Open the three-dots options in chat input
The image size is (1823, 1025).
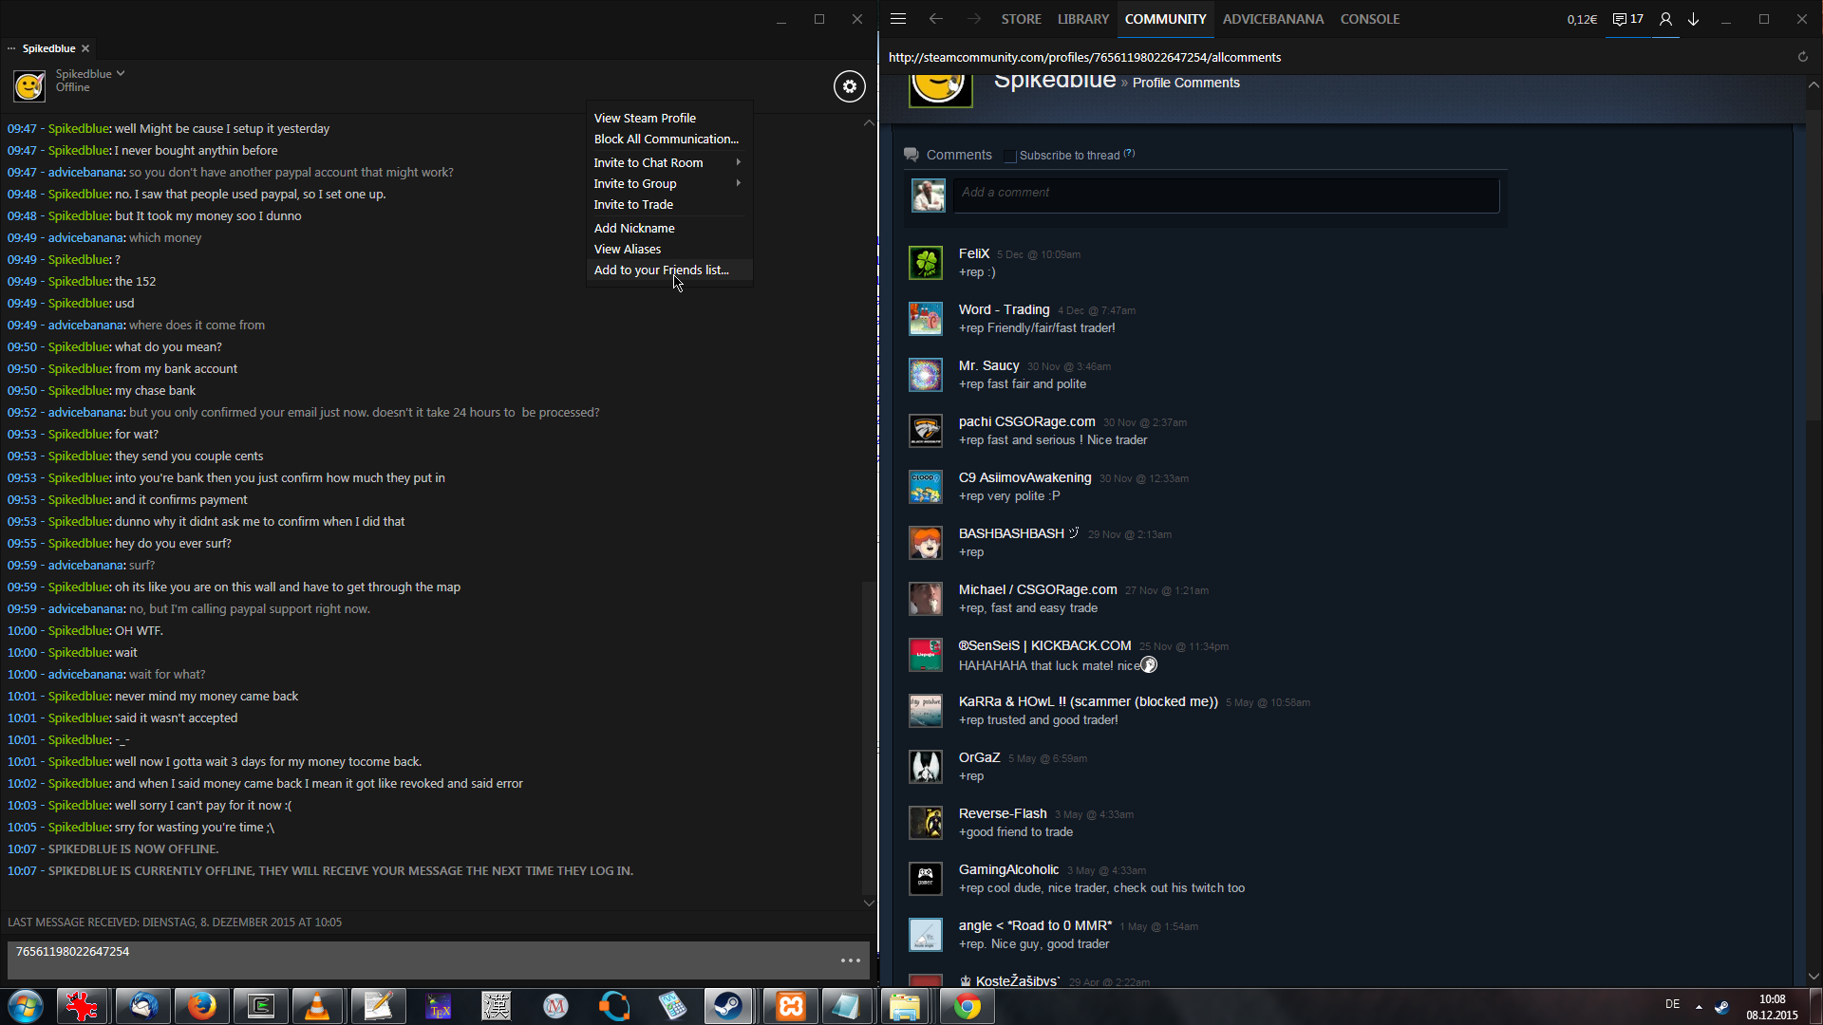851,960
